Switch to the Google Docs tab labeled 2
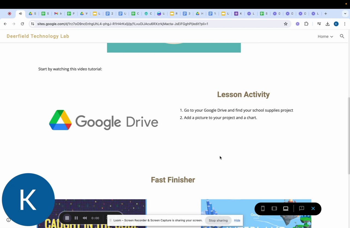 coord(109,13)
